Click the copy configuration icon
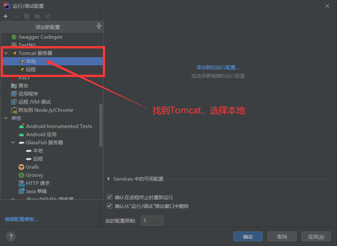 [x=27, y=16]
